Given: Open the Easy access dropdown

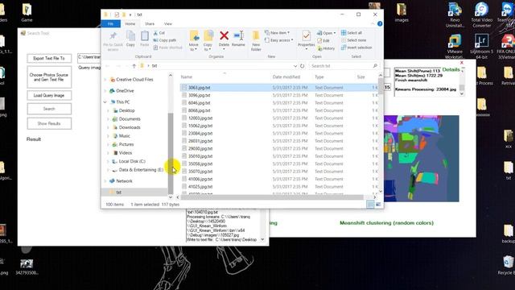Looking at the screenshot, I should [279, 40].
